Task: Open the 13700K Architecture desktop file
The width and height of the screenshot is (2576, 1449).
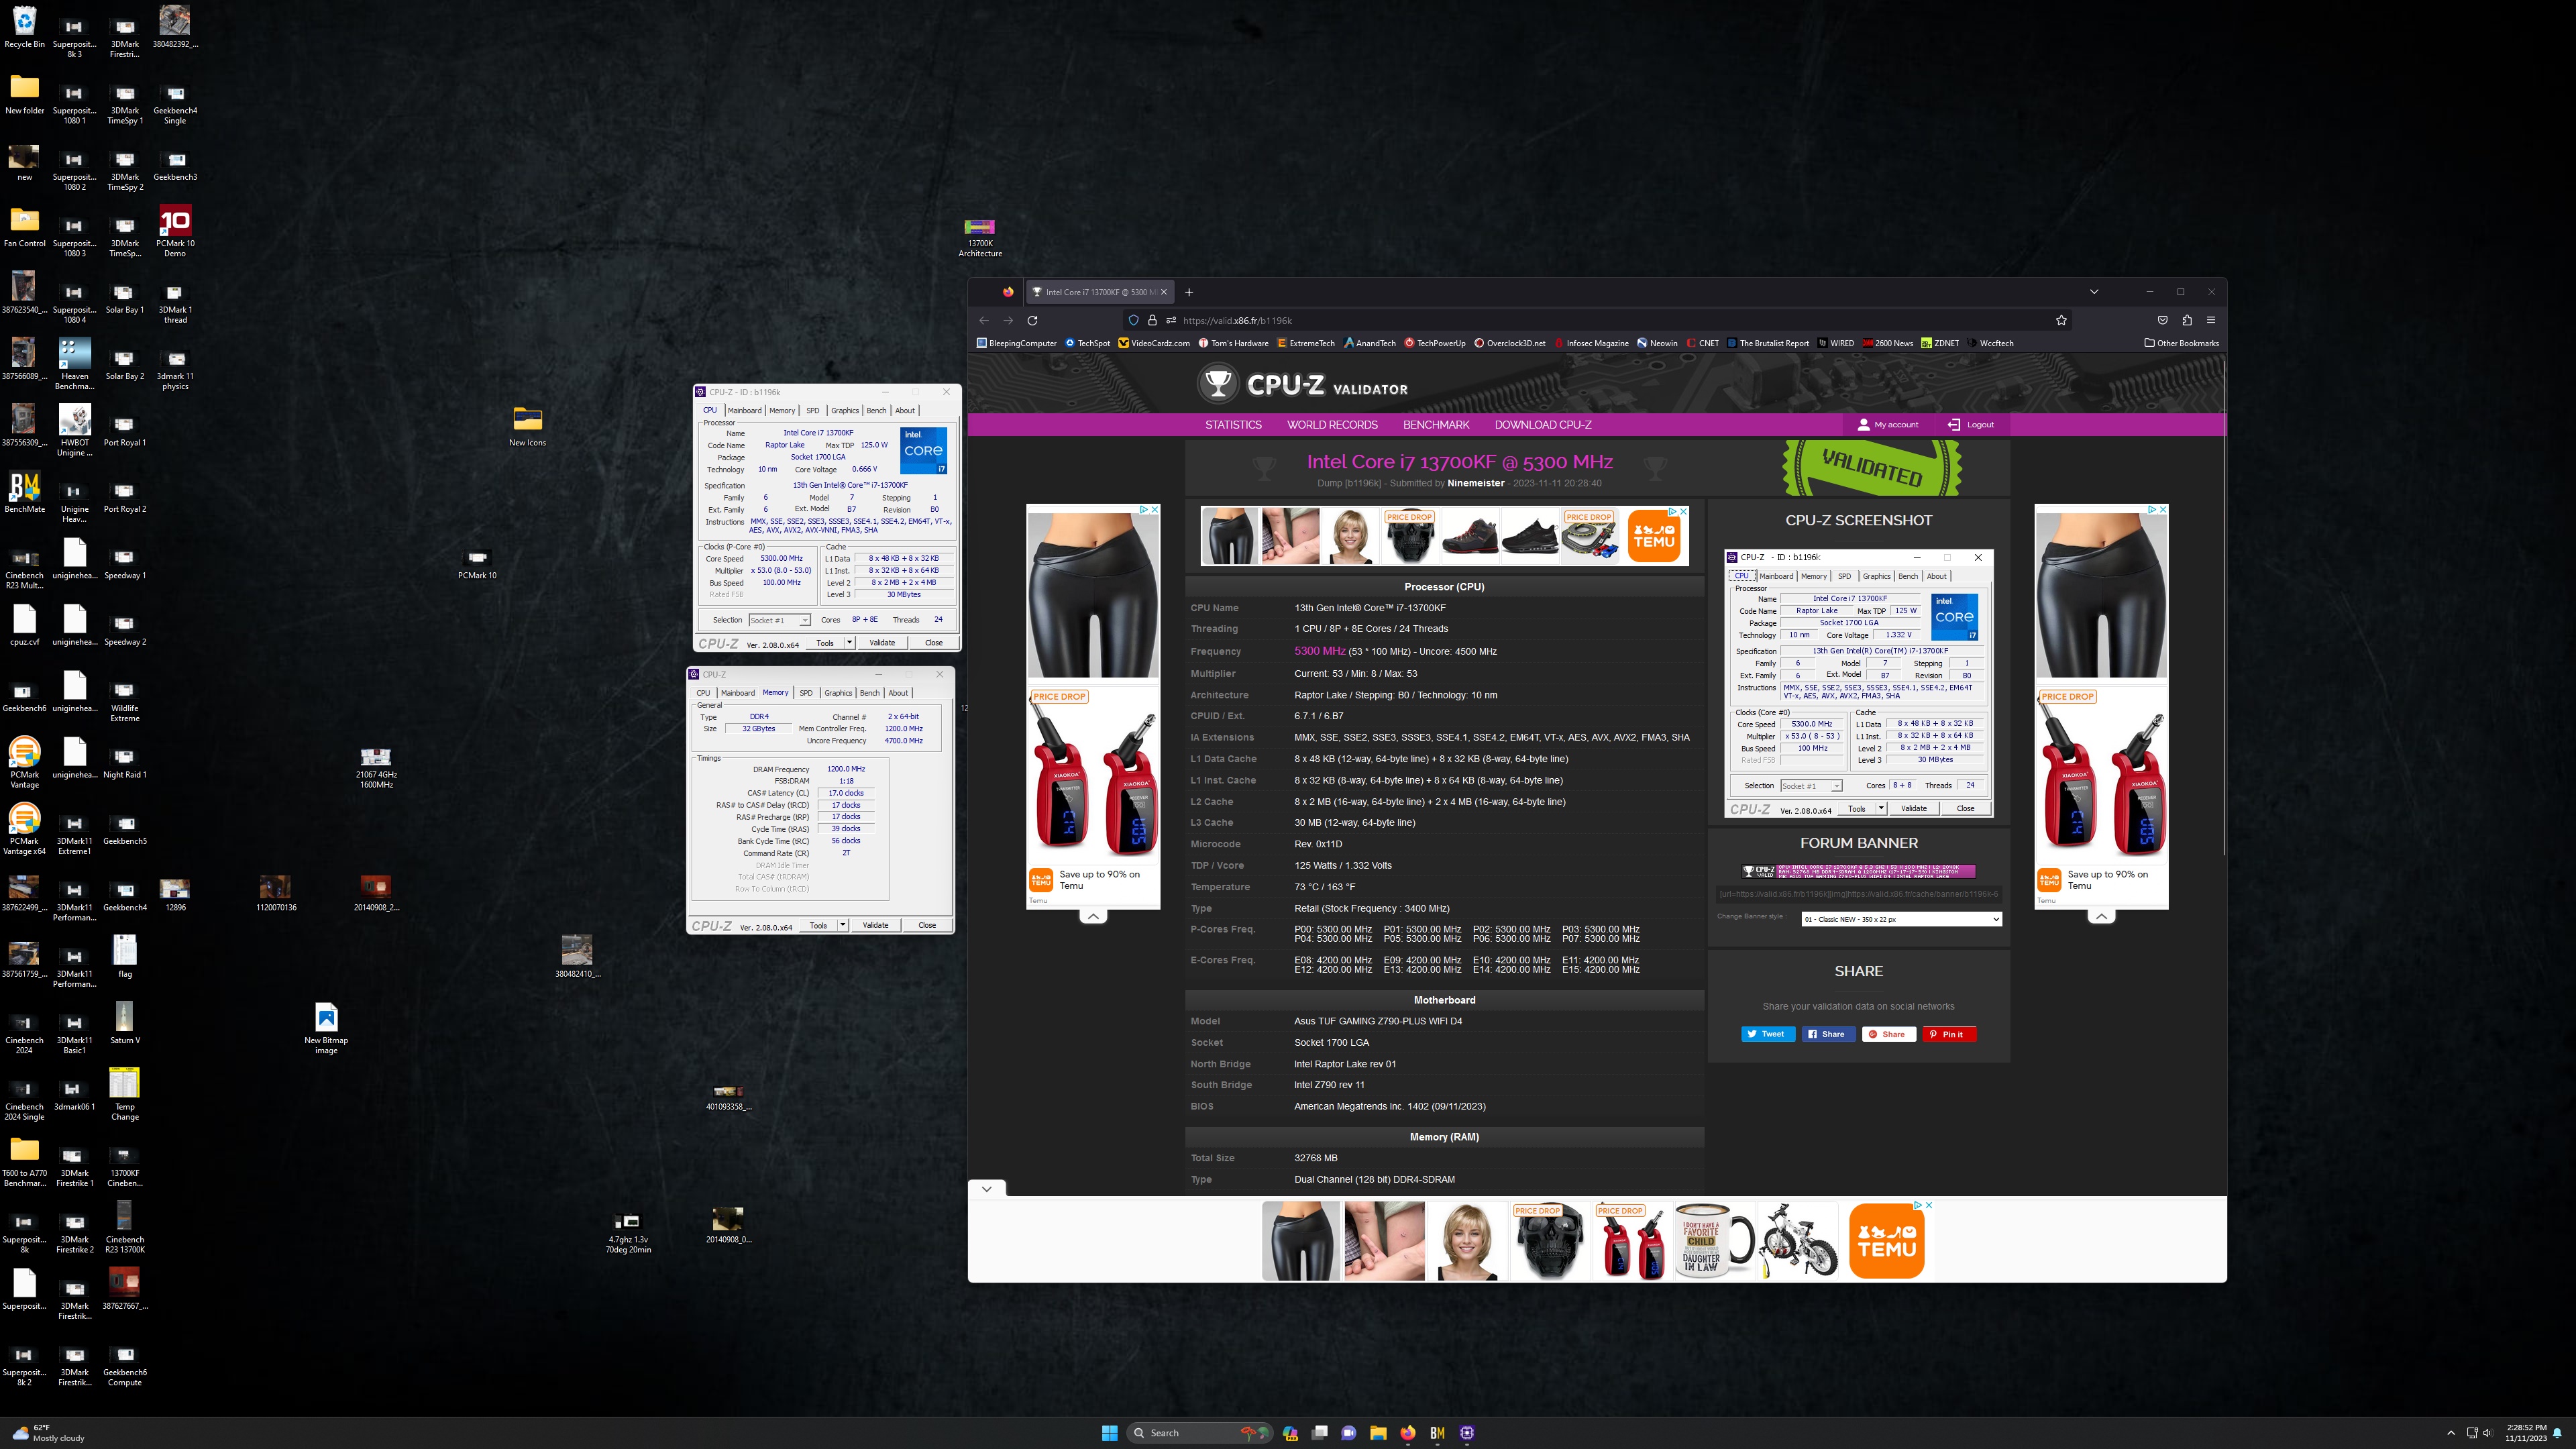Action: pyautogui.click(x=980, y=238)
